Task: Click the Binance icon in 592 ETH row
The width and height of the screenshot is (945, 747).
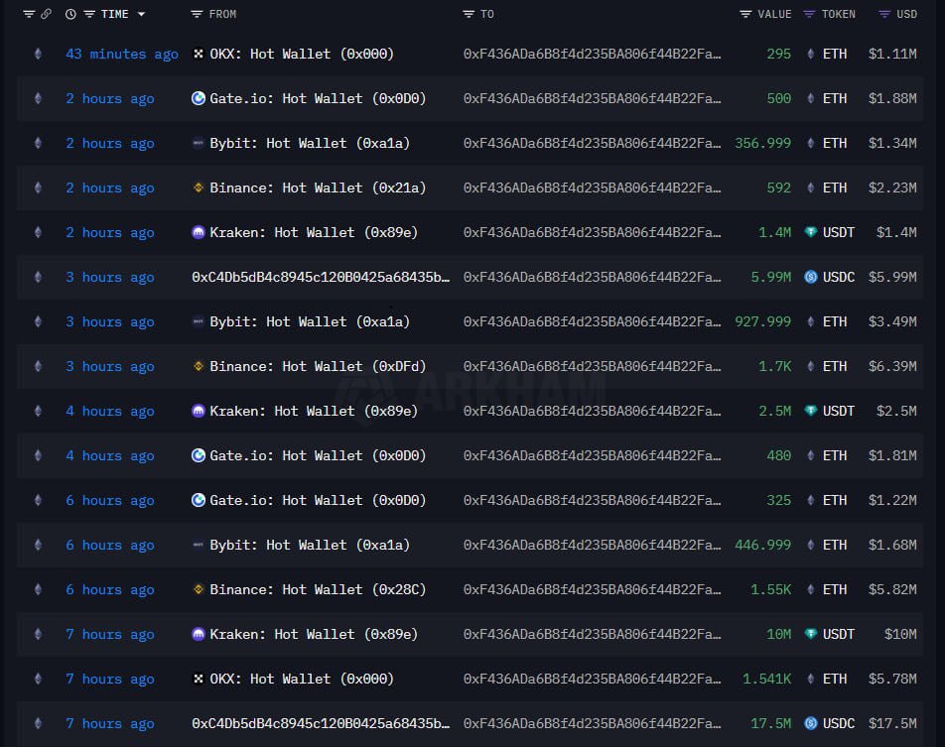Action: coord(199,187)
